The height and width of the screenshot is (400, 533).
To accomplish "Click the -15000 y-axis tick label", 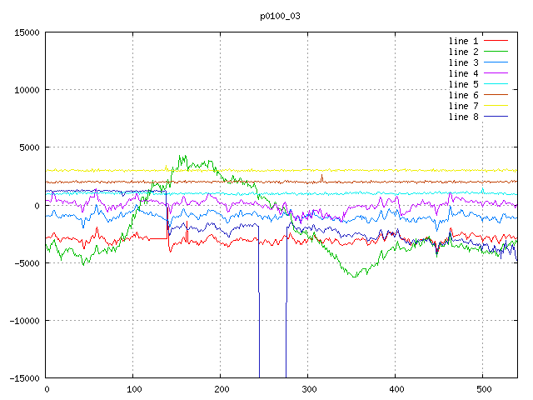I will point(22,378).
